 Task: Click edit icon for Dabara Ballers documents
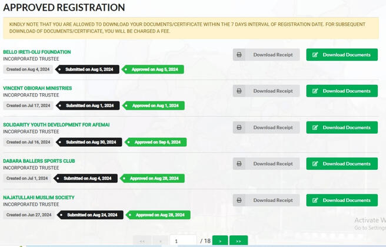(x=315, y=164)
